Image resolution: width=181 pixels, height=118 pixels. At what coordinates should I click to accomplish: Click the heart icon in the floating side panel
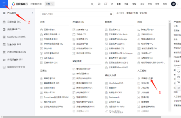tap(178, 72)
